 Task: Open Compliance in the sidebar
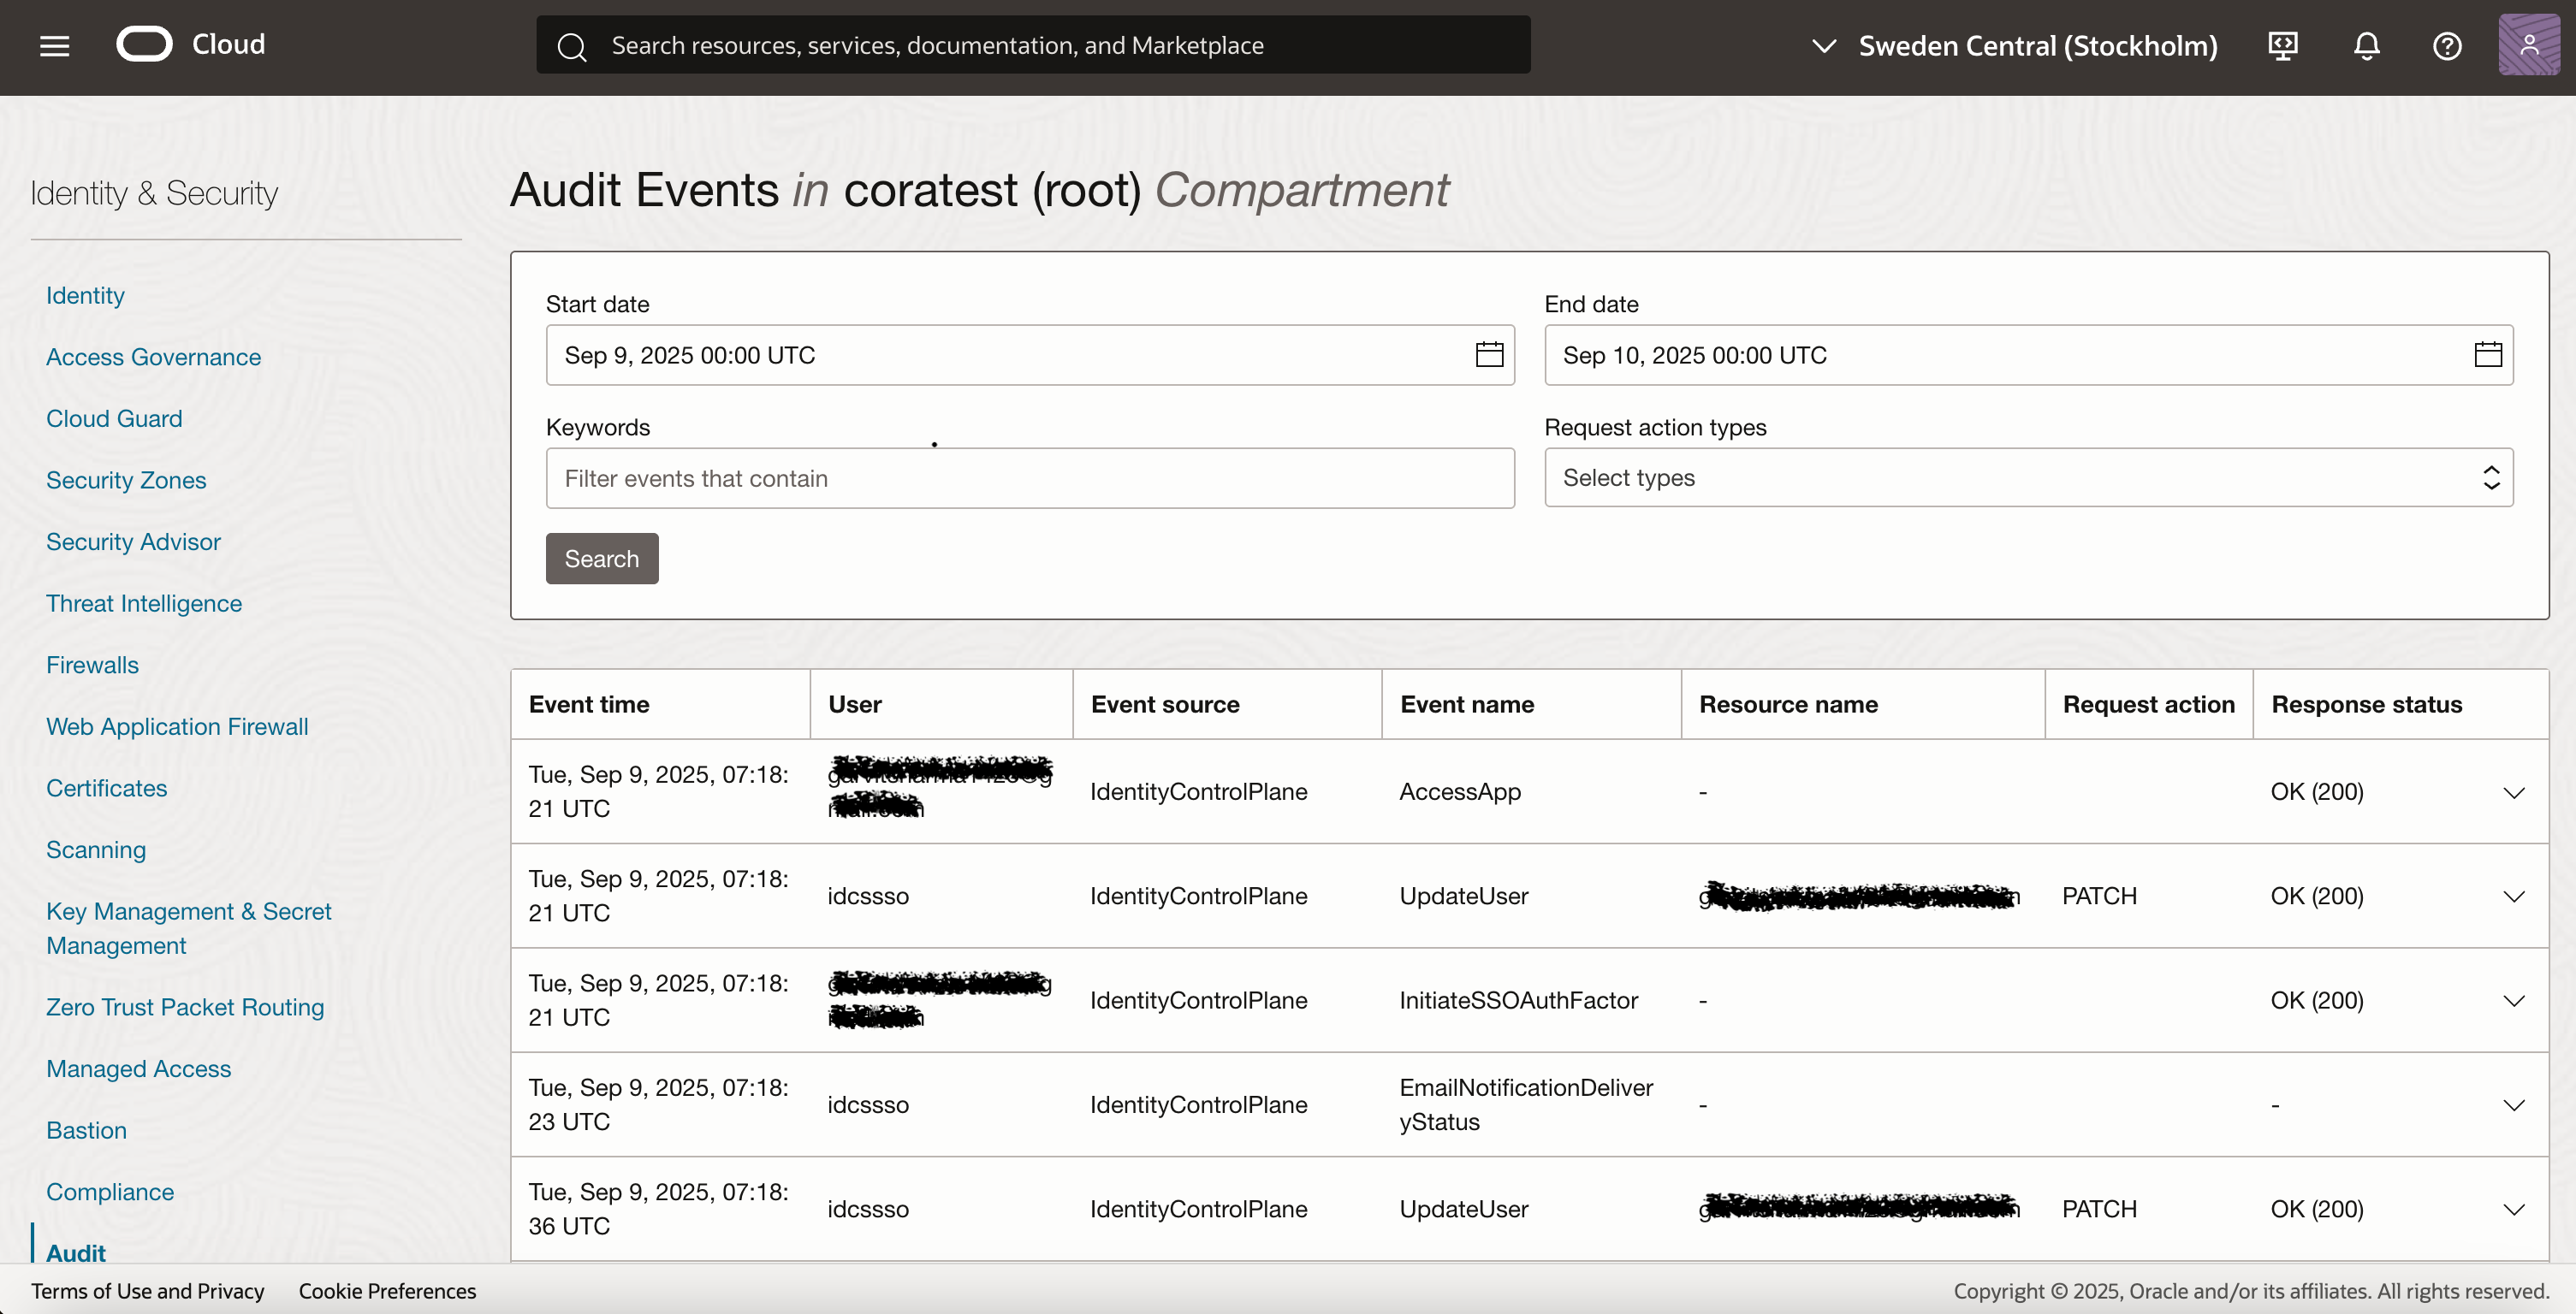(x=110, y=1192)
